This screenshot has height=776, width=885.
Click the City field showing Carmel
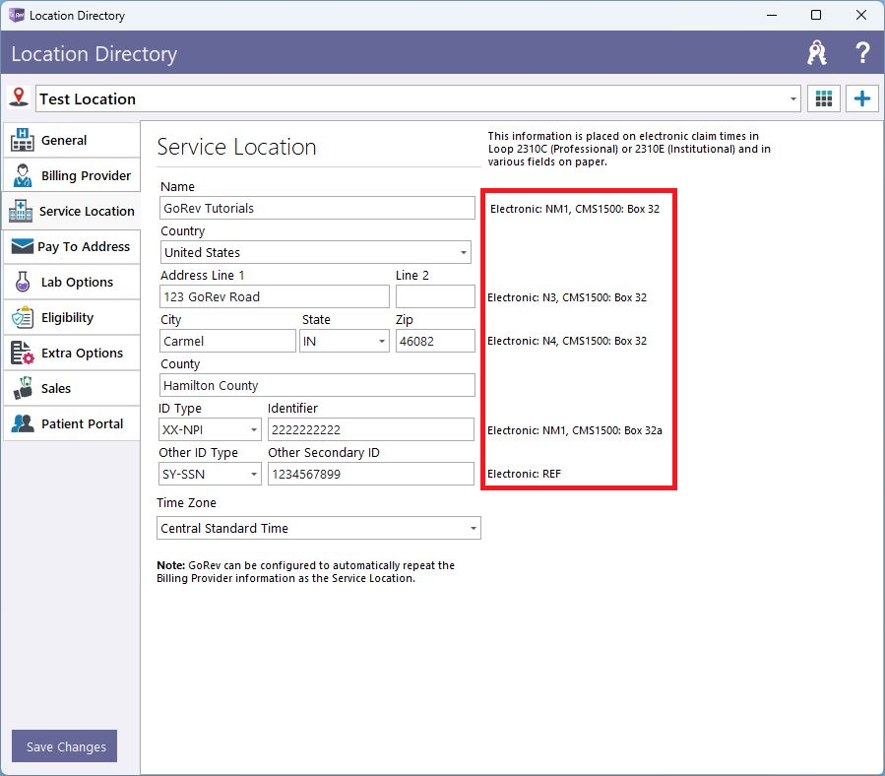point(227,341)
